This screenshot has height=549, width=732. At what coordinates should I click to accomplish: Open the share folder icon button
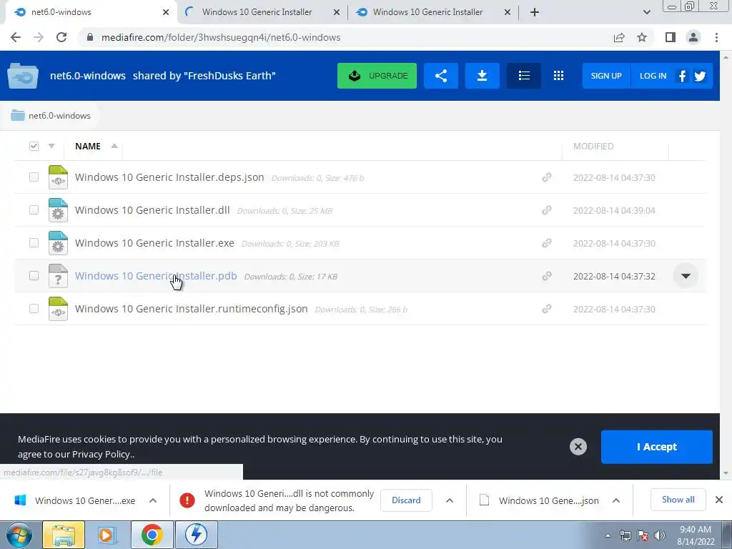[x=440, y=76]
